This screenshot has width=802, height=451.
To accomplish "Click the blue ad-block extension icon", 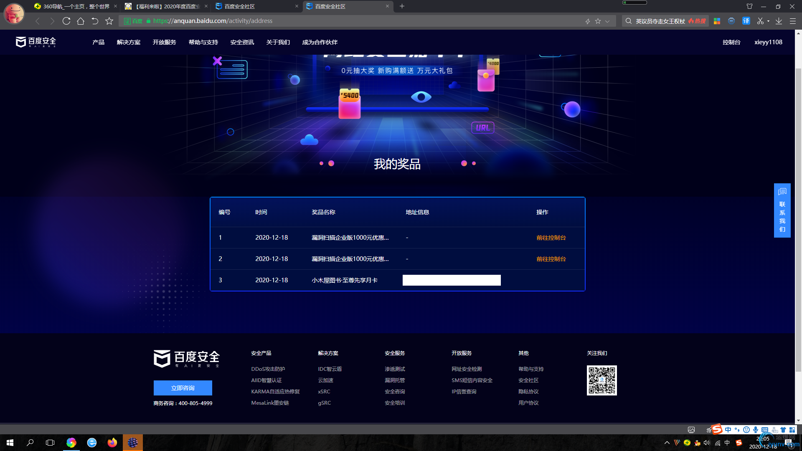I will click(x=731, y=21).
